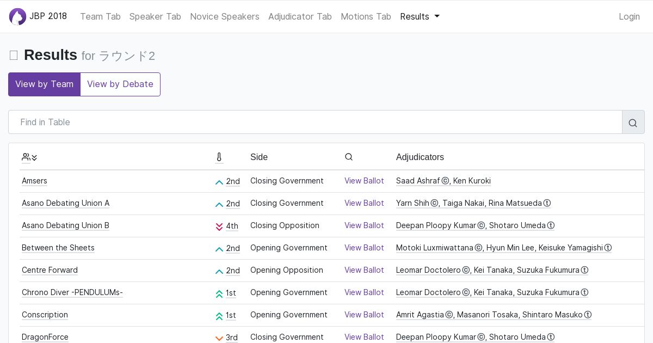This screenshot has width=653, height=343.
Task: Click the magnifier button beside Find in Table
Action: point(633,122)
